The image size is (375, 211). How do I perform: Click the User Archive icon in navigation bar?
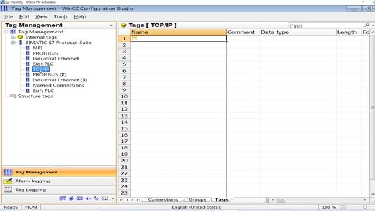tap(80, 199)
